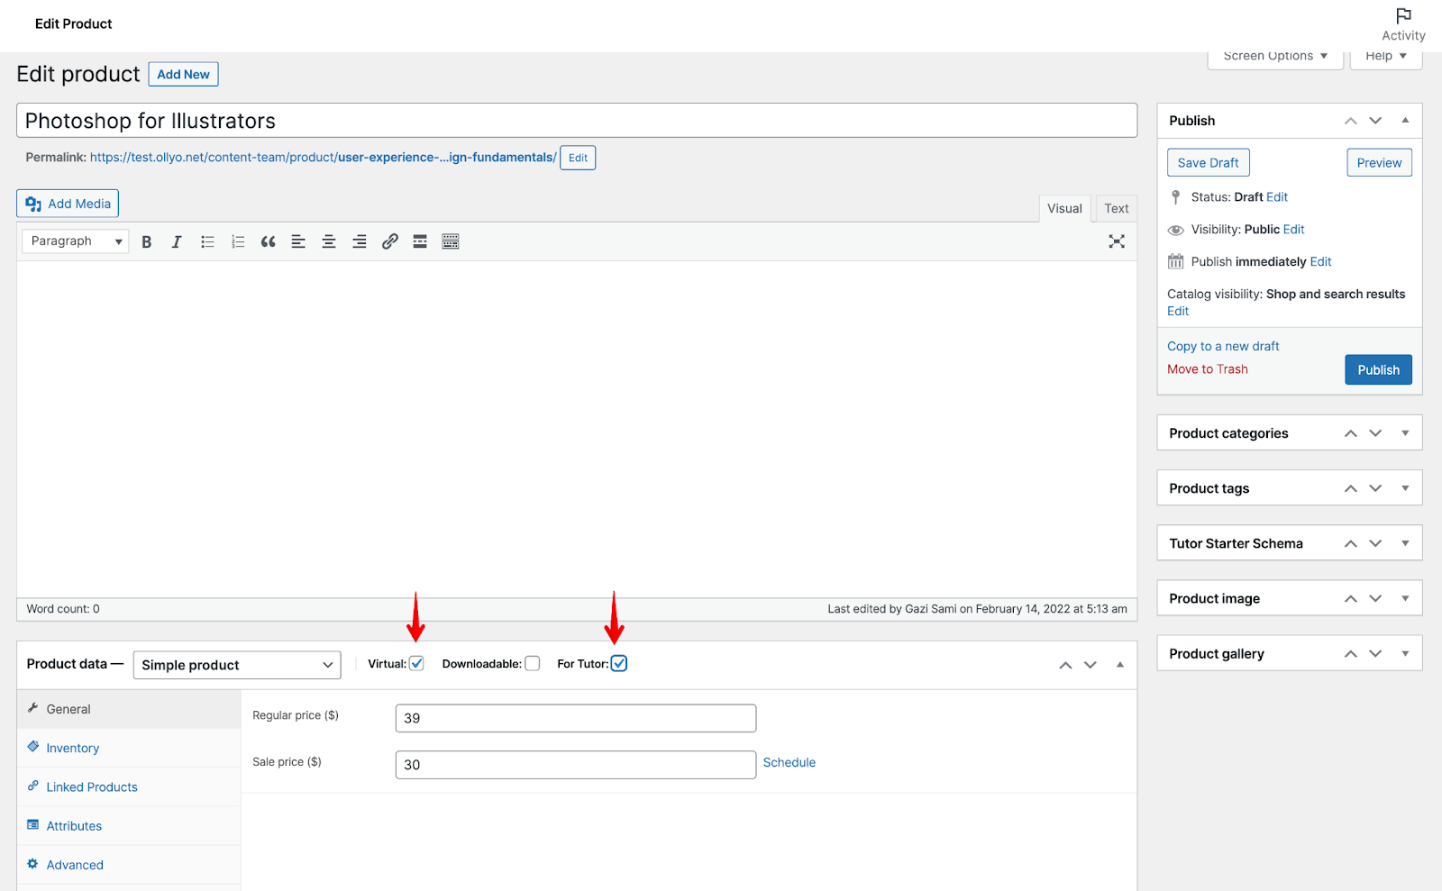Move the product to Trash

tap(1207, 369)
